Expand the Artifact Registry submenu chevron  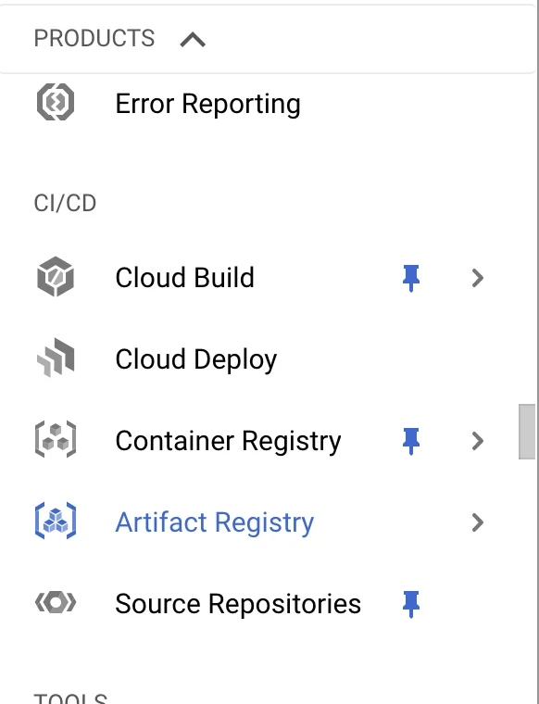(x=478, y=522)
